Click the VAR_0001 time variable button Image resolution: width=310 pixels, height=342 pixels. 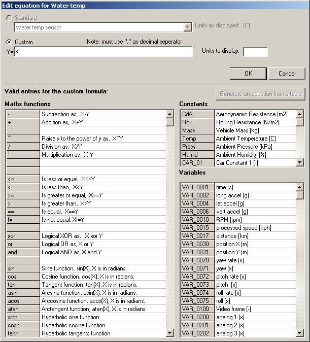[x=197, y=187]
